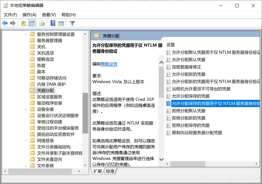Open the 操作(A) menu
The image size is (262, 184).
tap(29, 15)
